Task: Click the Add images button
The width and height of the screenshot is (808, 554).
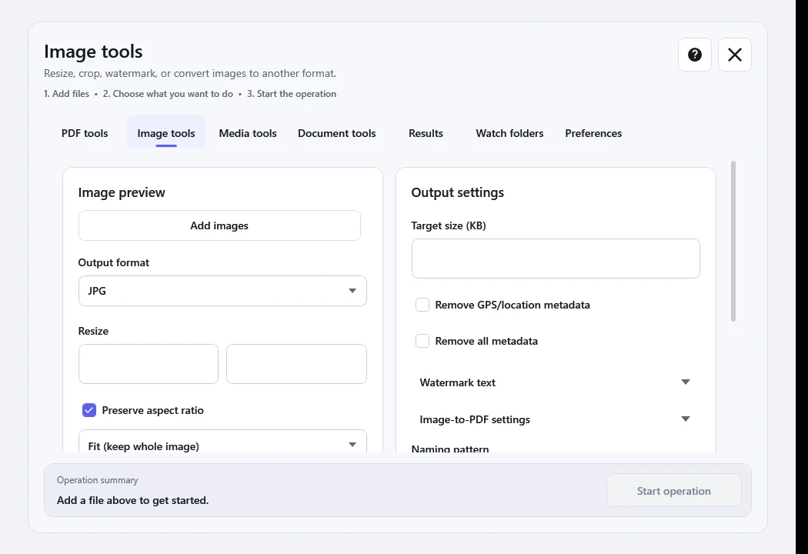Action: tap(219, 225)
